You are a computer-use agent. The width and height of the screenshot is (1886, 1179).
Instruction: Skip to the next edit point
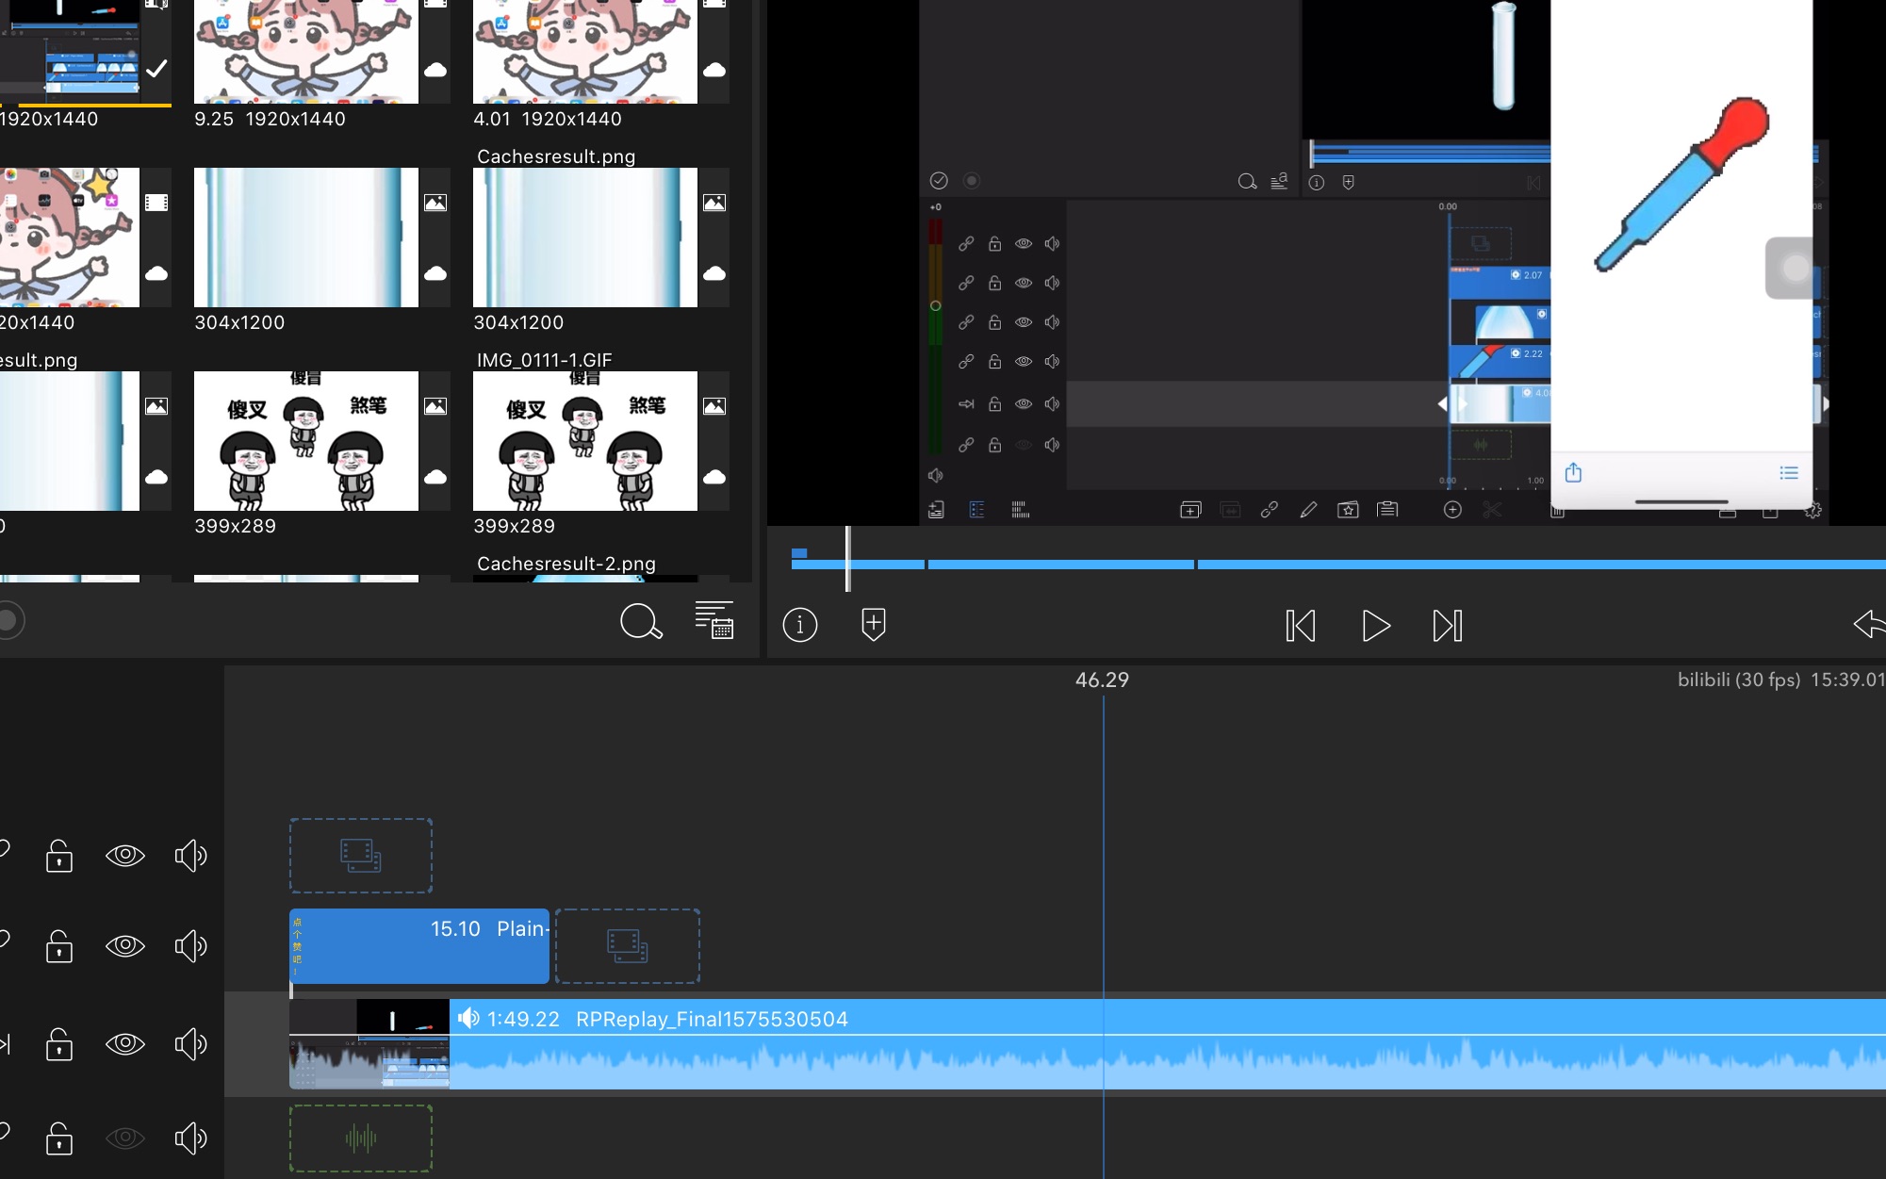pos(1447,626)
